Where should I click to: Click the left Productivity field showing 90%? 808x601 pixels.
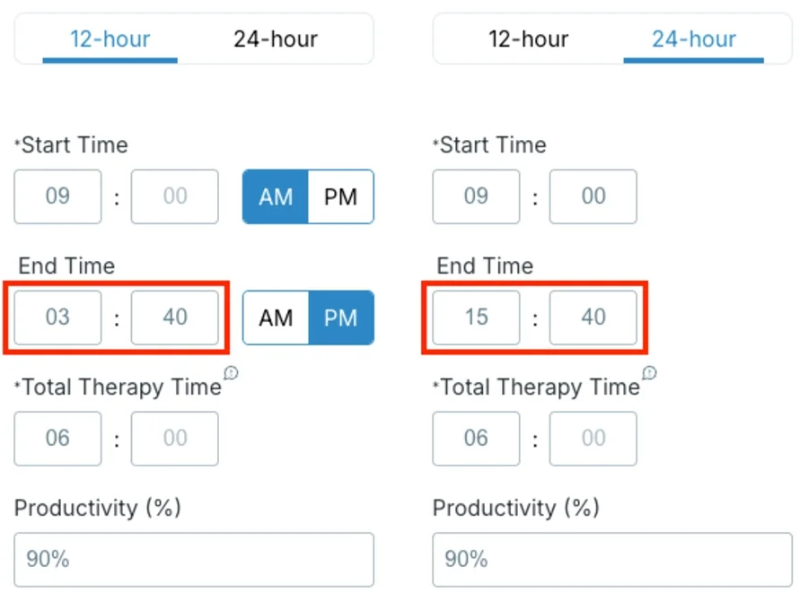194,559
